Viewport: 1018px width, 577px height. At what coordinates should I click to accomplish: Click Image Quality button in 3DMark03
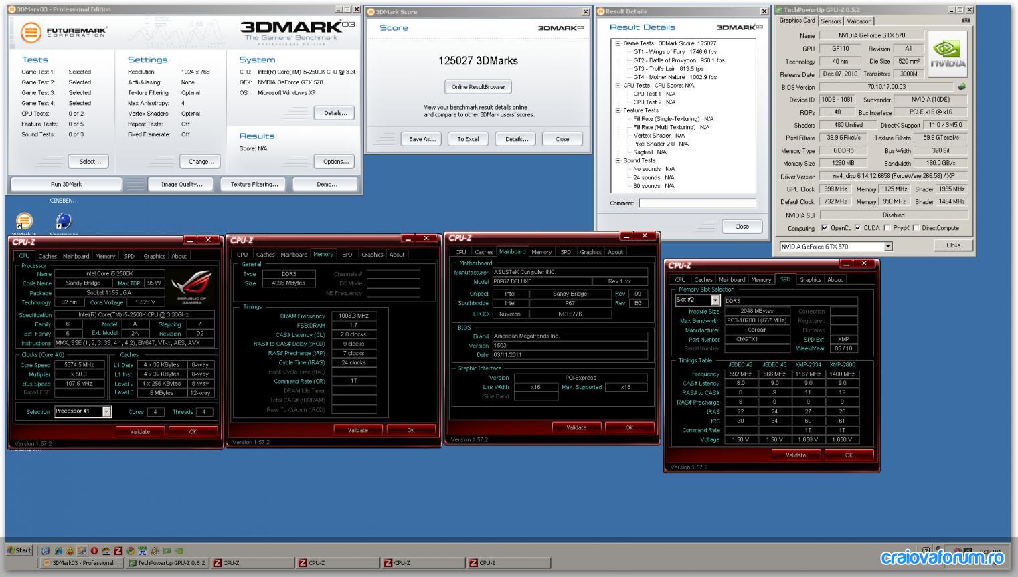(x=181, y=184)
